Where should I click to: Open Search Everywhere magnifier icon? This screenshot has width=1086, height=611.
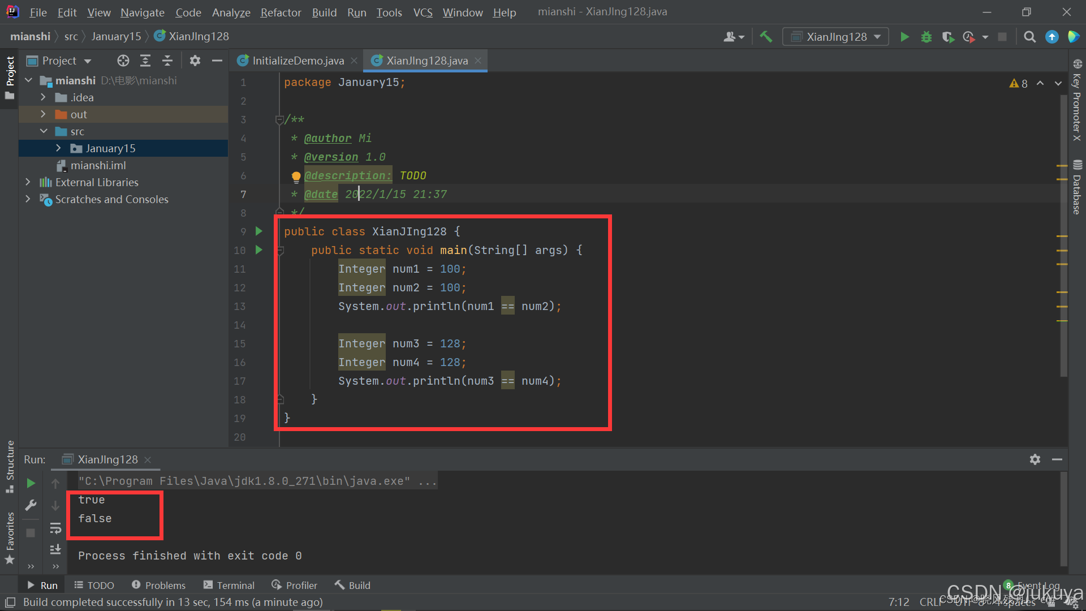pyautogui.click(x=1029, y=37)
